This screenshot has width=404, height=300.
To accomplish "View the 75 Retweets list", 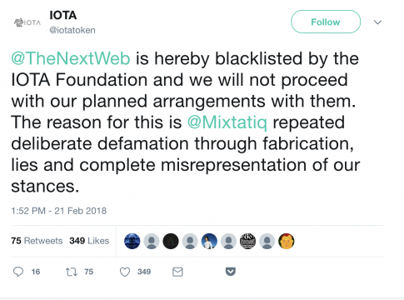I will (37, 241).
